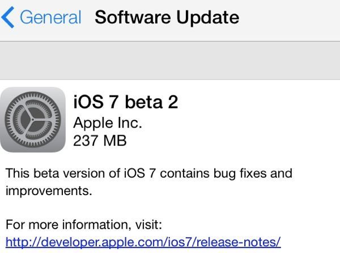This screenshot has height=253, width=340.
Task: Click the beta version description text
Action: [x=149, y=182]
